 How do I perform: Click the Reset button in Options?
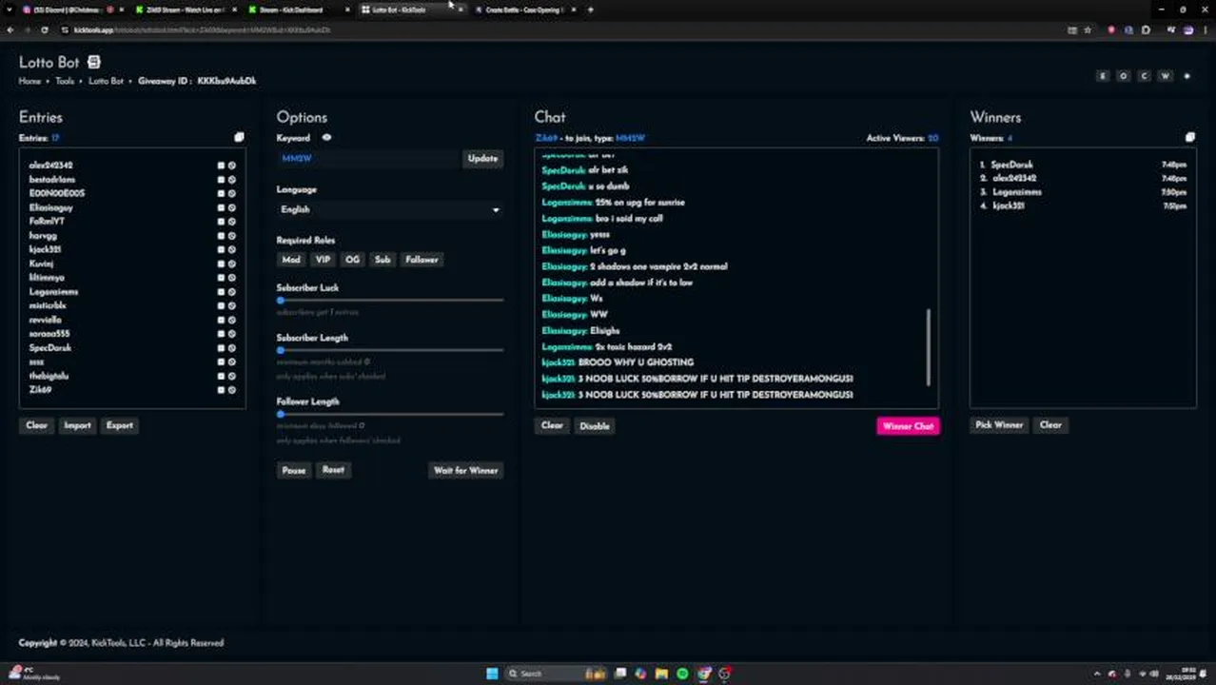(333, 470)
